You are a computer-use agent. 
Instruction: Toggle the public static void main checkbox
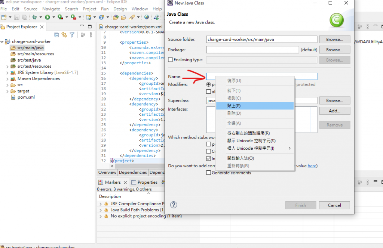[208, 144]
